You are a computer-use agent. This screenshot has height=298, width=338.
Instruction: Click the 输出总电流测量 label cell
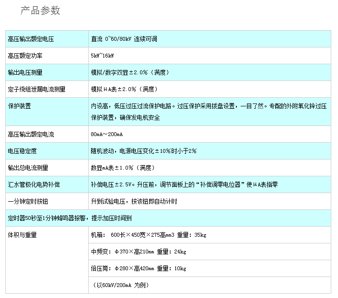pyautogui.click(x=28, y=168)
